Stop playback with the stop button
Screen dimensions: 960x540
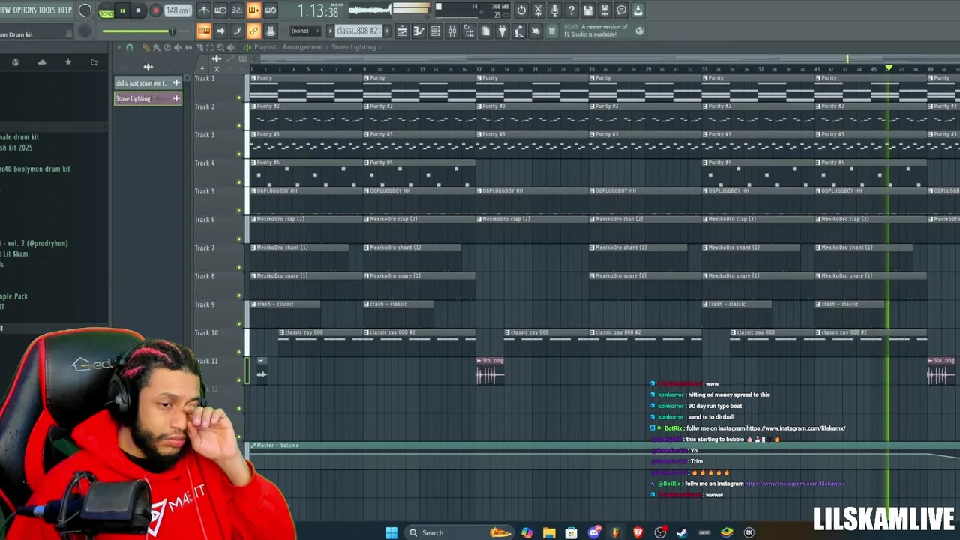tap(139, 10)
